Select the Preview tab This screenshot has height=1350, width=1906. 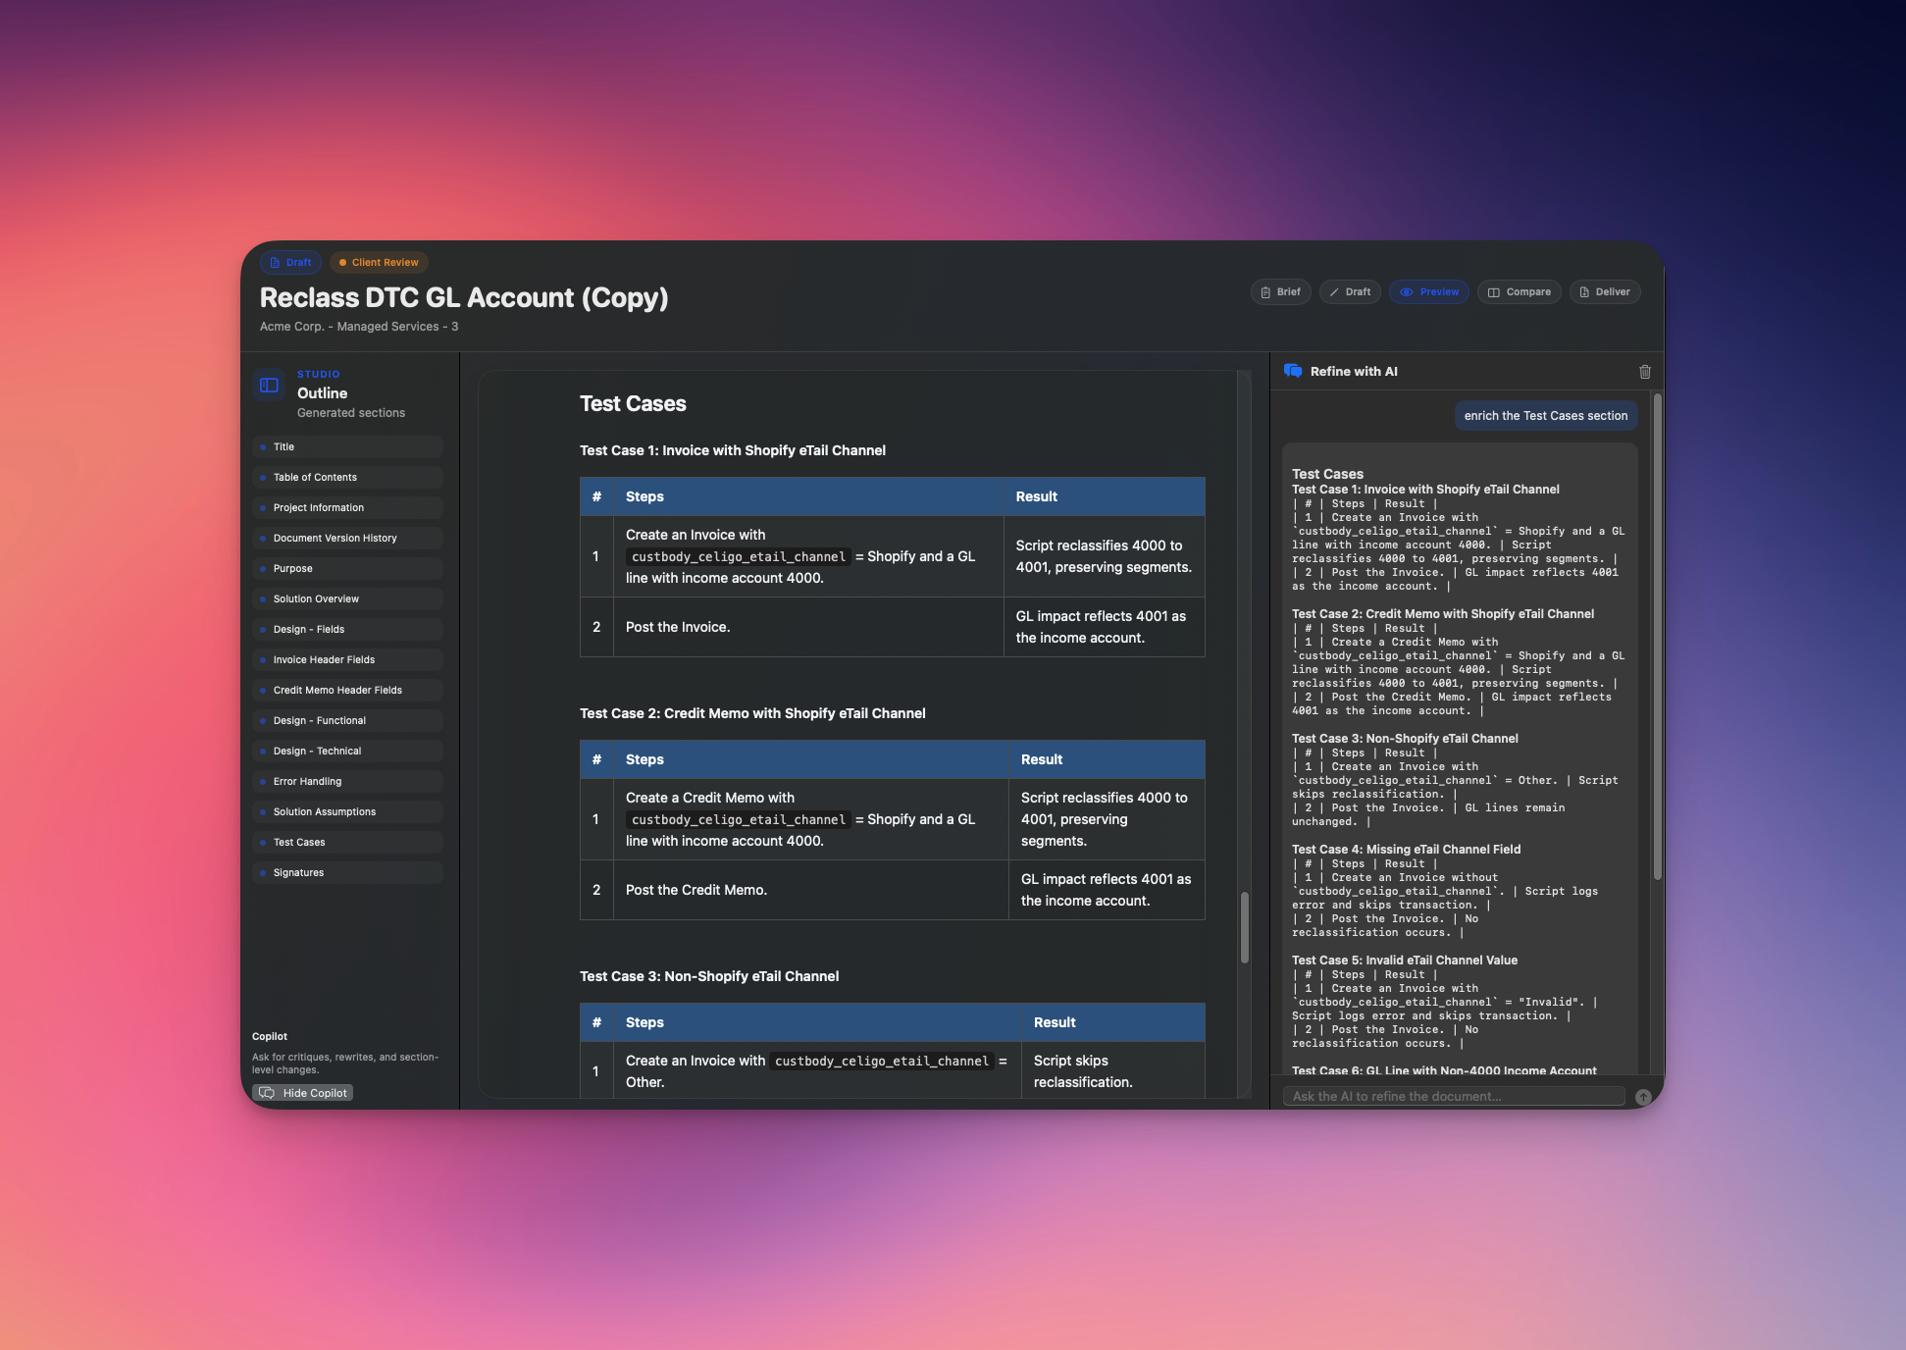click(1428, 291)
